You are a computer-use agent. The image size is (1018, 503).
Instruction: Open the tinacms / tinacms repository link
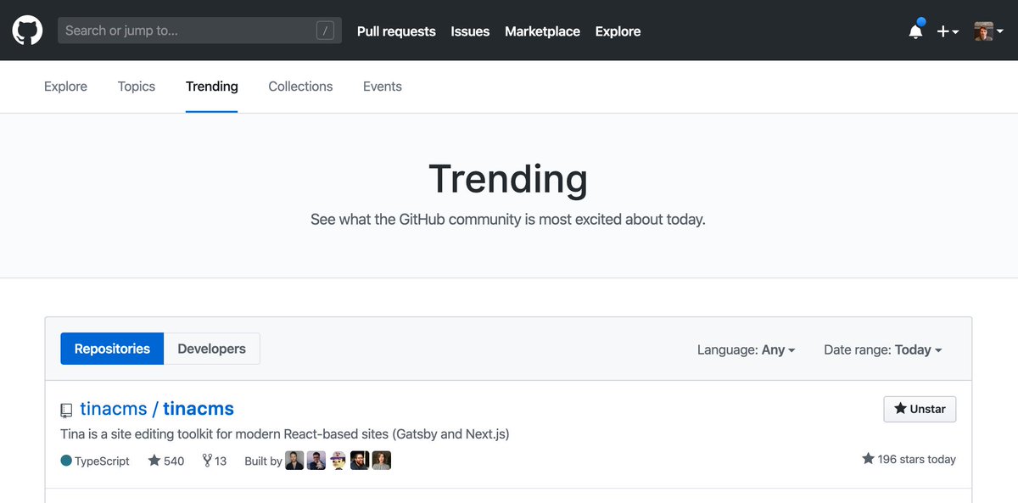[157, 409]
